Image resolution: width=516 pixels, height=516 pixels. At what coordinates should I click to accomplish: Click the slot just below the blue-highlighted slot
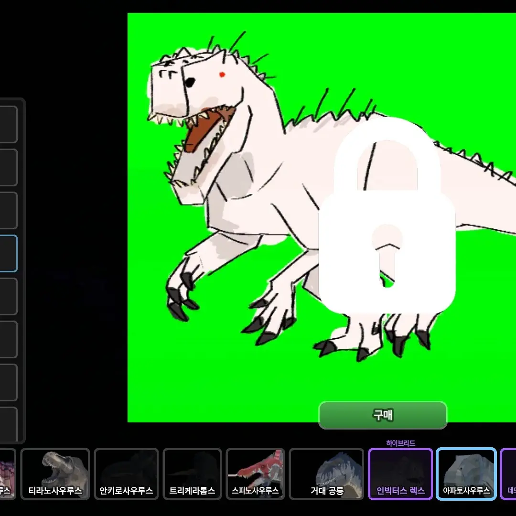coord(8,296)
